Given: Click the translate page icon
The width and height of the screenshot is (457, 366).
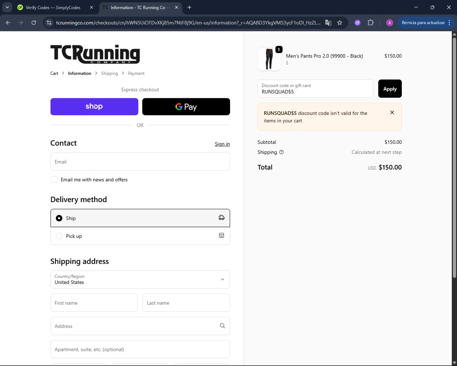Looking at the screenshot, I should click(x=328, y=23).
